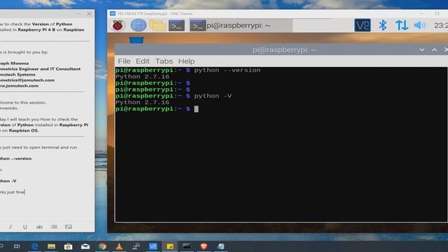Open the terminal Help menu
The height and width of the screenshot is (252, 448).
pyautogui.click(x=187, y=61)
